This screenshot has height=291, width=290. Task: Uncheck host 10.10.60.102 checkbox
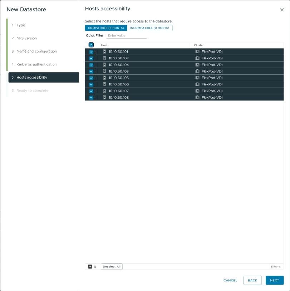(91, 58)
